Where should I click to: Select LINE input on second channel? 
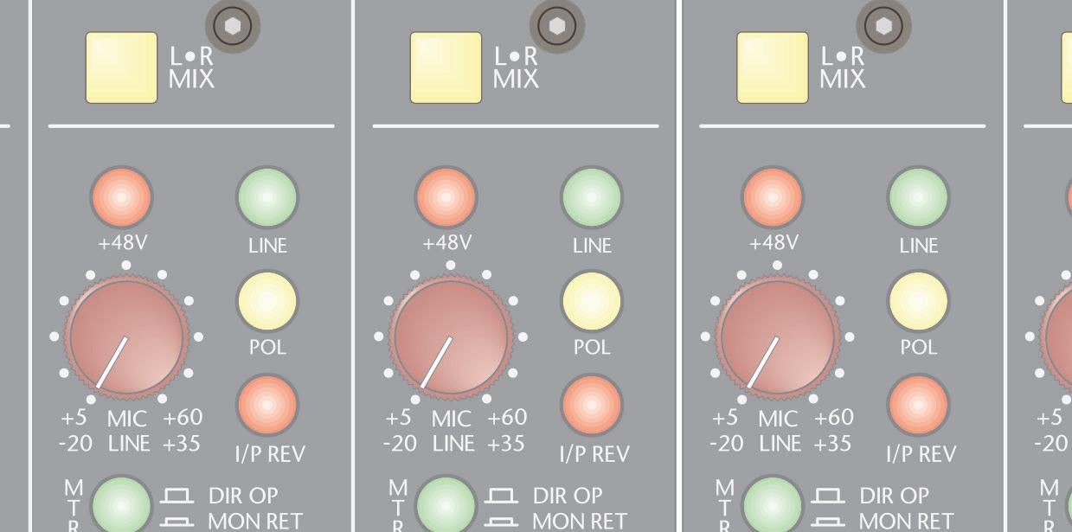[593, 198]
